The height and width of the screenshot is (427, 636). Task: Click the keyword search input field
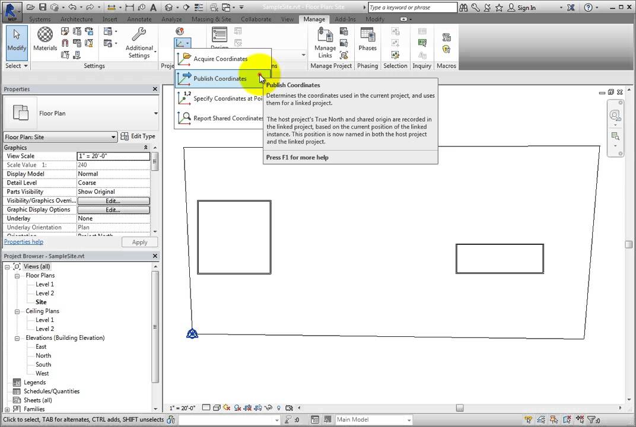pos(412,7)
